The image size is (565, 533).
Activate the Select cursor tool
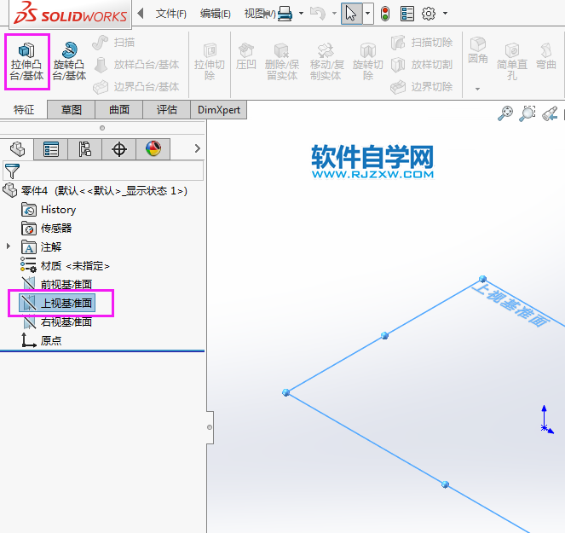[x=351, y=14]
